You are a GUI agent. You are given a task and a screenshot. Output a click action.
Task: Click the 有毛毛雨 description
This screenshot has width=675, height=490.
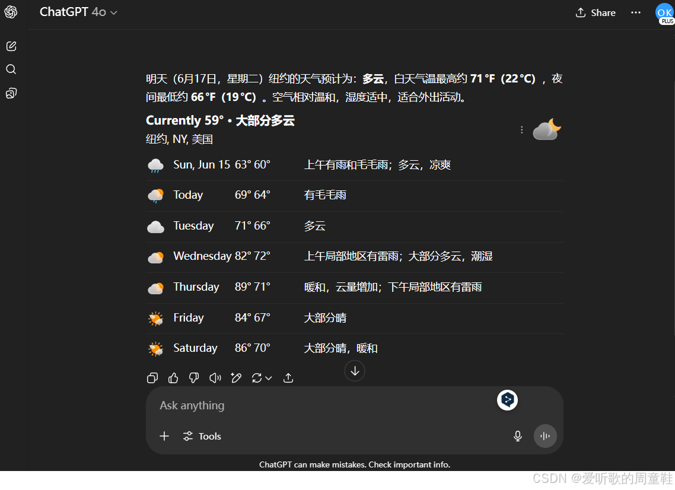(x=325, y=195)
